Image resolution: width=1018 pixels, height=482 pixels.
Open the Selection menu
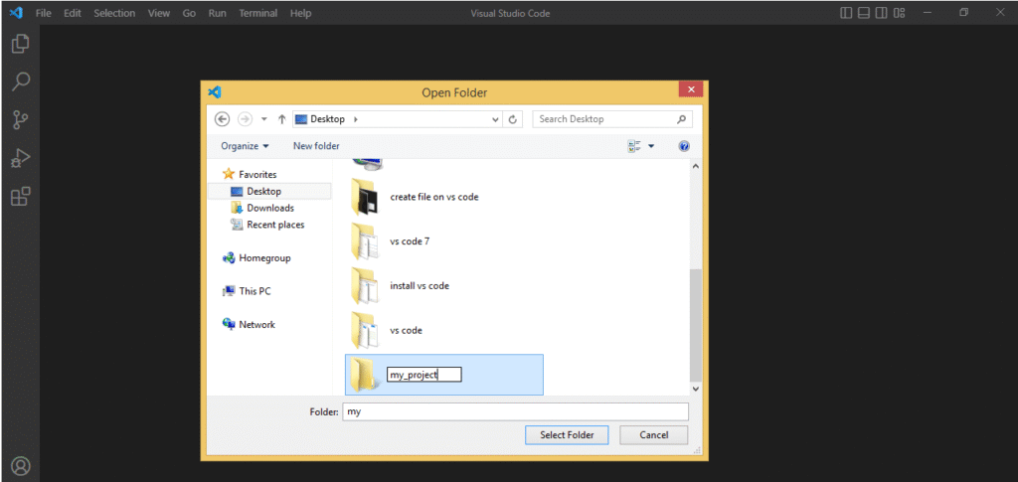coord(114,13)
